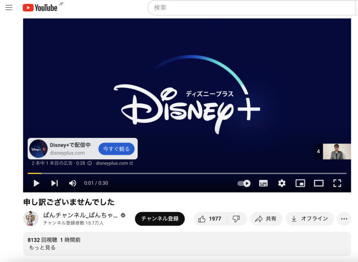The image size is (358, 262).
Task: Click 2本中1本目の広告 ad counter text
Action: click(x=52, y=164)
